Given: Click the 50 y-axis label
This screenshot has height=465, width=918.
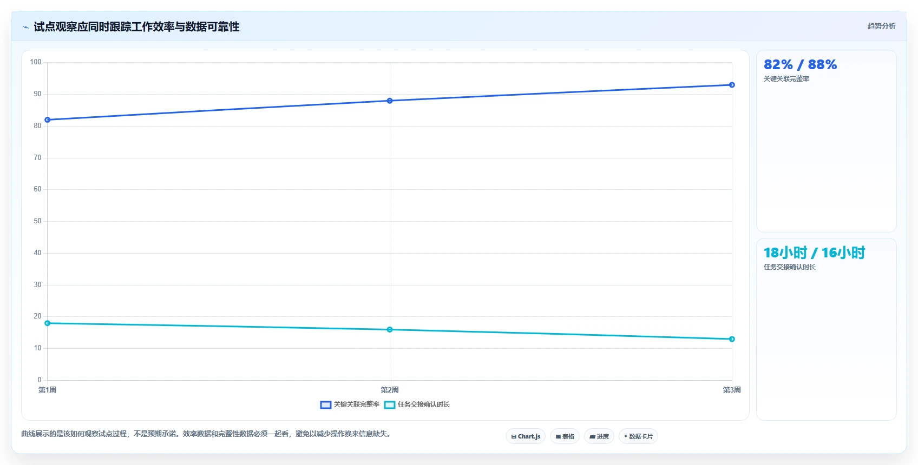Looking at the screenshot, I should click(x=37, y=221).
